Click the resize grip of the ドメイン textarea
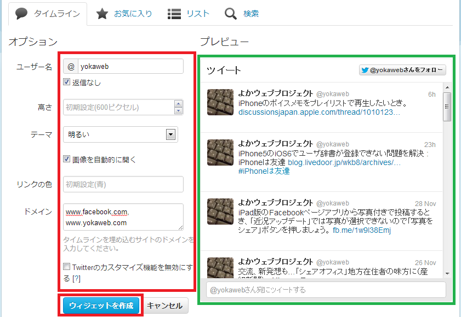This screenshot has width=461, height=317. click(180, 227)
